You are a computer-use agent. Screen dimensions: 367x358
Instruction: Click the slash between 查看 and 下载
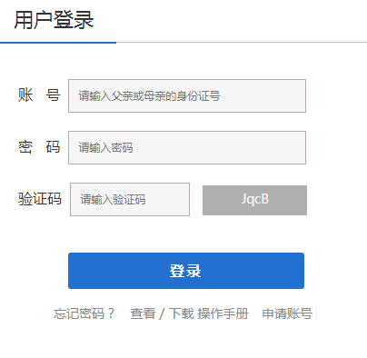pos(162,313)
